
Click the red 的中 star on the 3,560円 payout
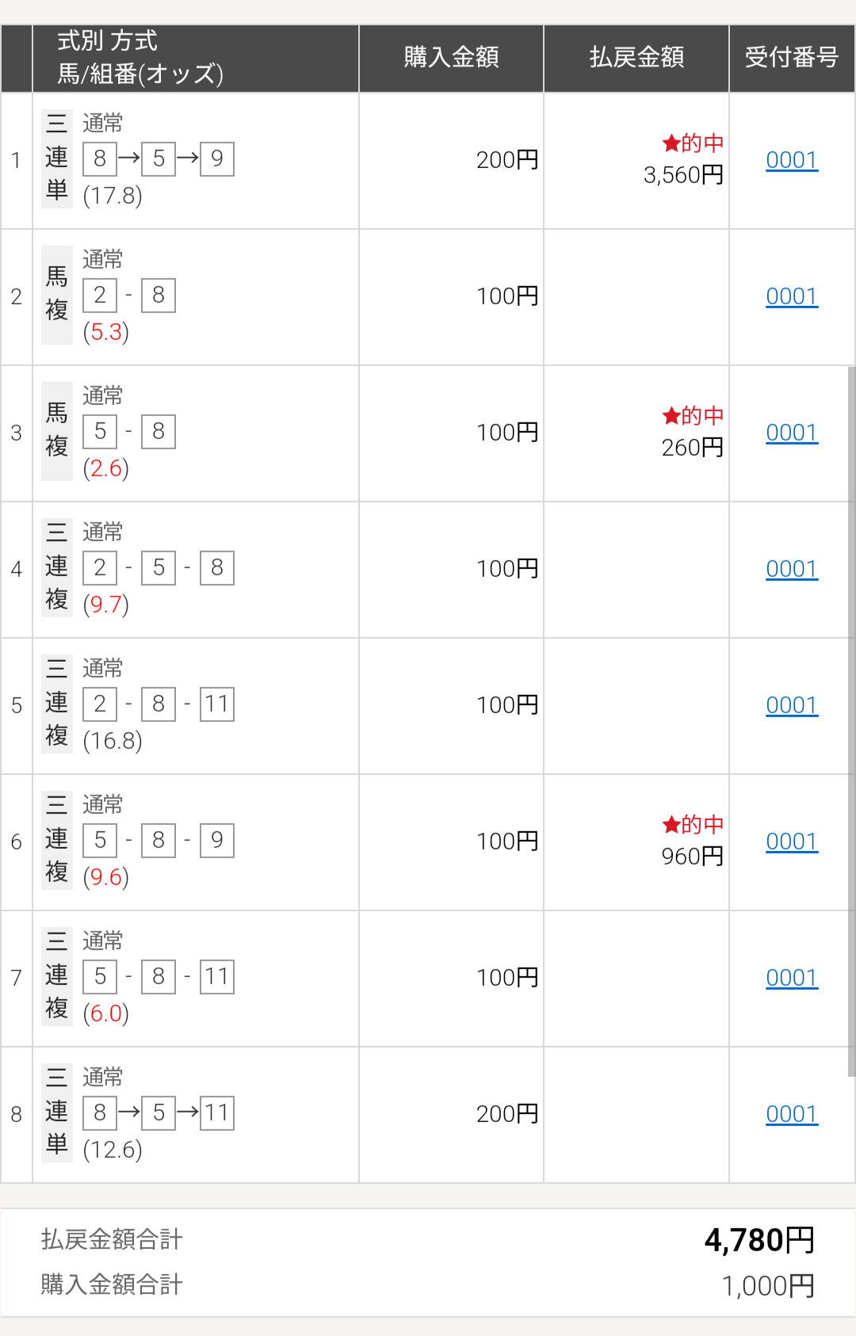[x=671, y=143]
